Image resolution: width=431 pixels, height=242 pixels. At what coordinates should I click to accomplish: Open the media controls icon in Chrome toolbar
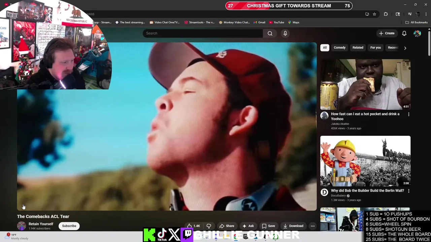tap(410, 14)
